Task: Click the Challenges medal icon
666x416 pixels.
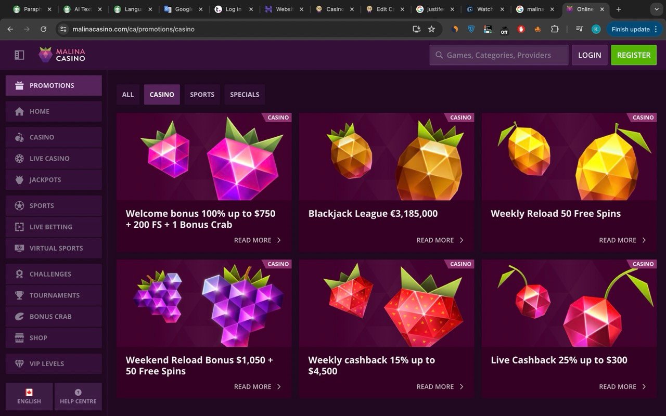Action: pos(19,274)
